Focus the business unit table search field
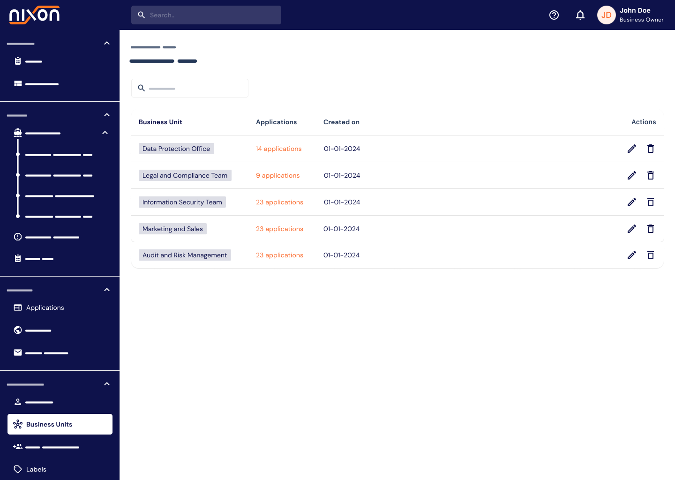 pos(190,88)
